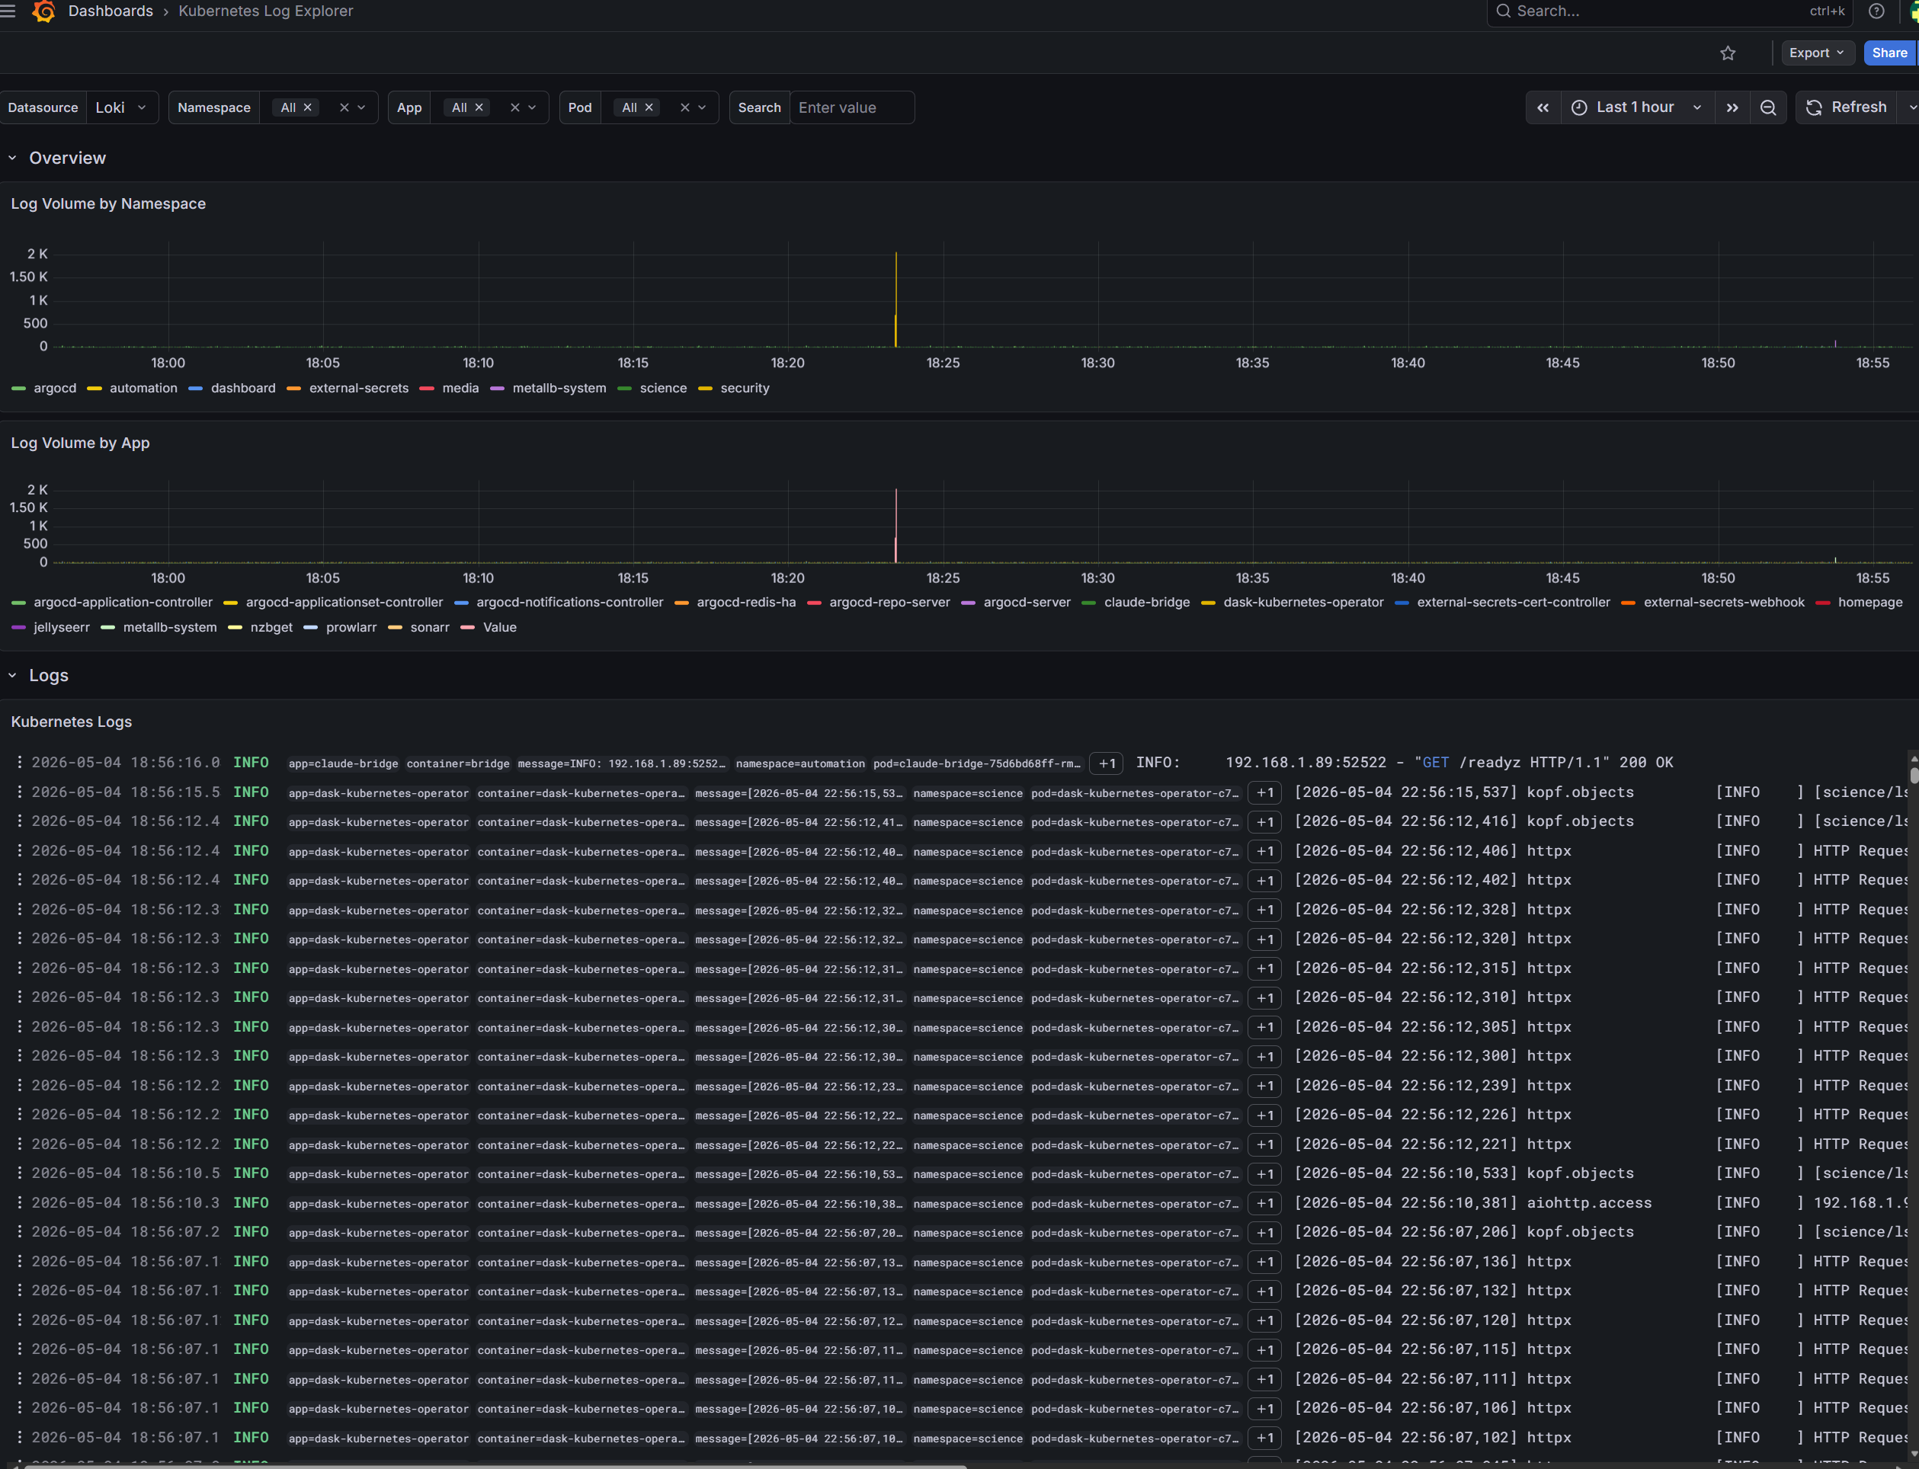Go to Dashboards breadcrumb

(111, 11)
